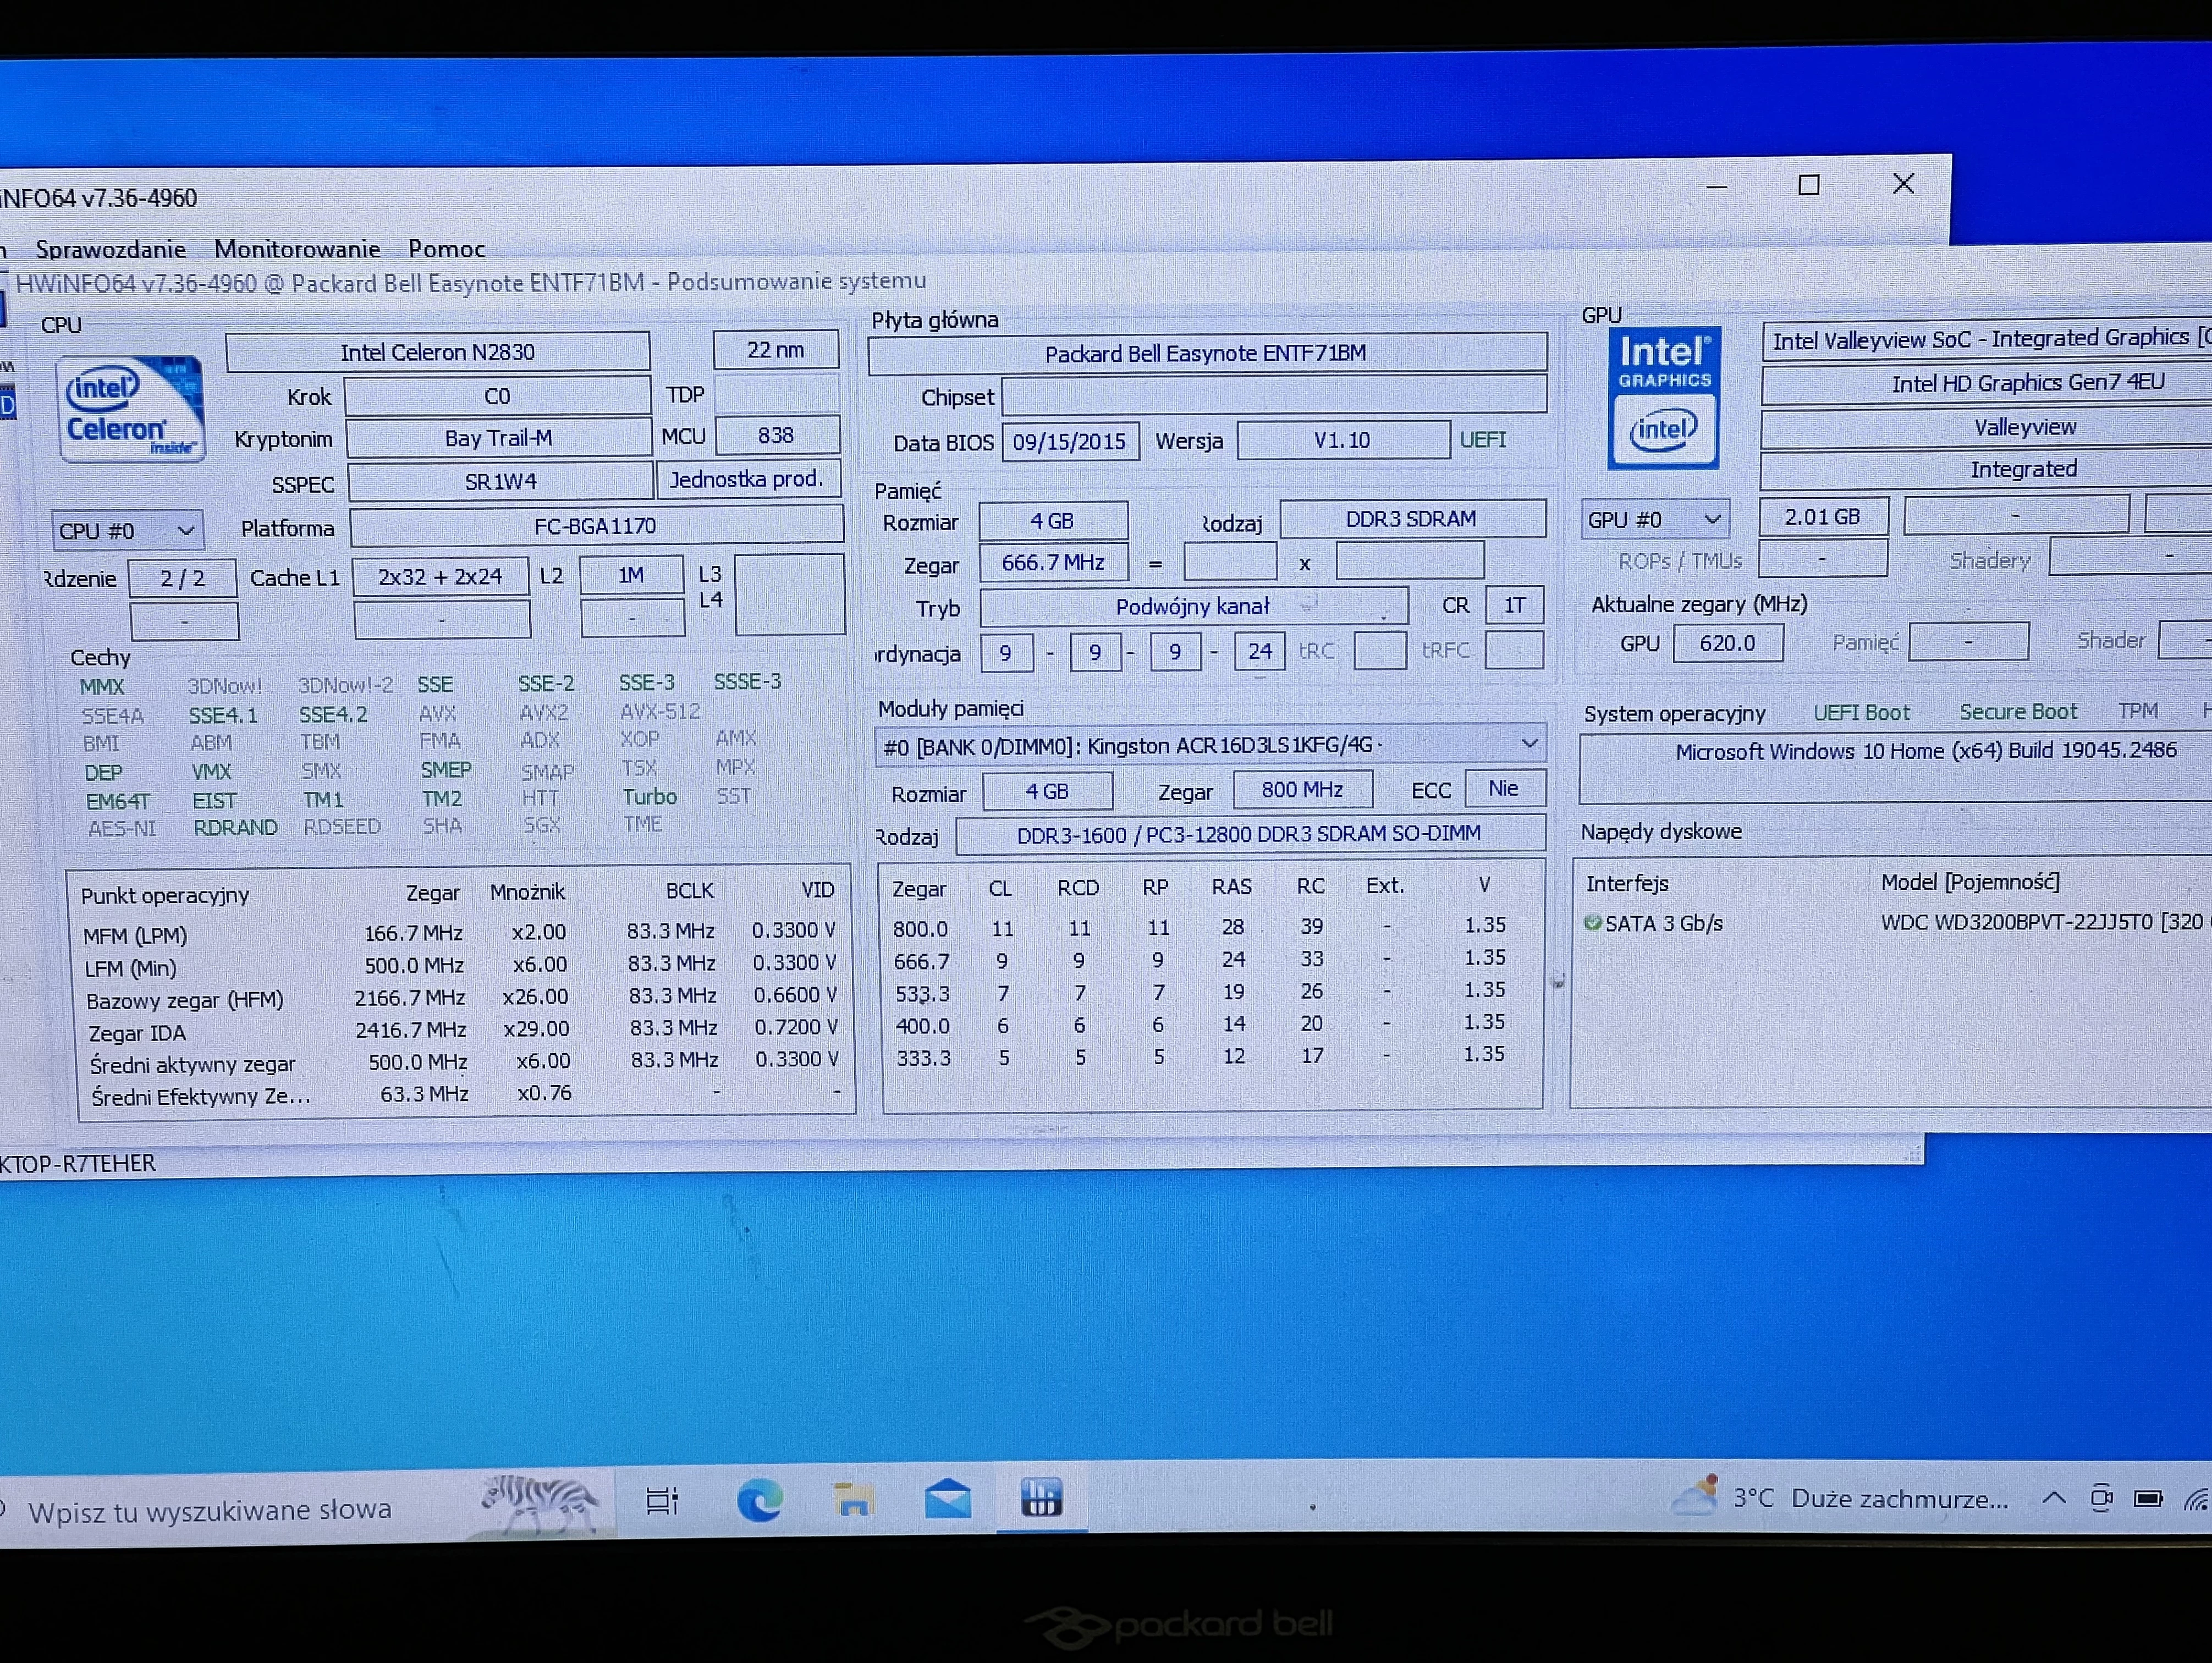The height and width of the screenshot is (1663, 2212).
Task: Click the HWiNFO taskbar icon
Action: click(1041, 1498)
